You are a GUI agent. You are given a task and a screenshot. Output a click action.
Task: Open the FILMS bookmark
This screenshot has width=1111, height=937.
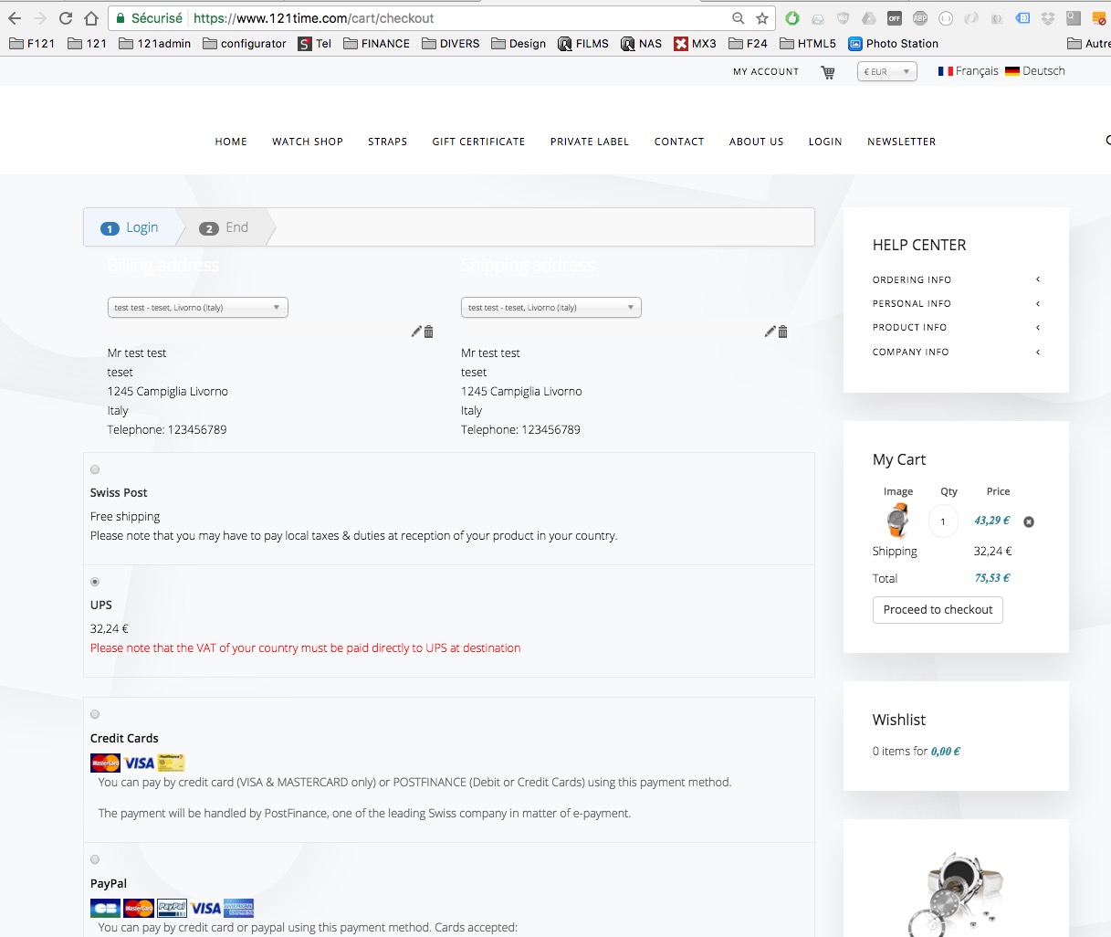pos(583,43)
